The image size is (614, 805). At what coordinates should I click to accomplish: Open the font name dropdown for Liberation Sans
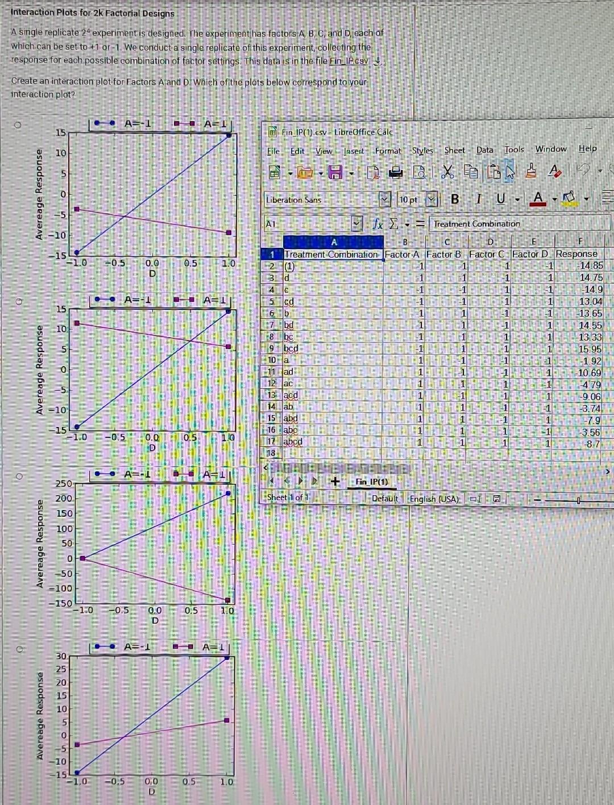(384, 198)
